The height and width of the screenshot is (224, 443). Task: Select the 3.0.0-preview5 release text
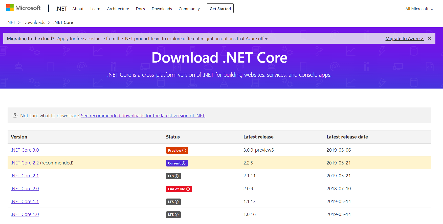point(258,150)
